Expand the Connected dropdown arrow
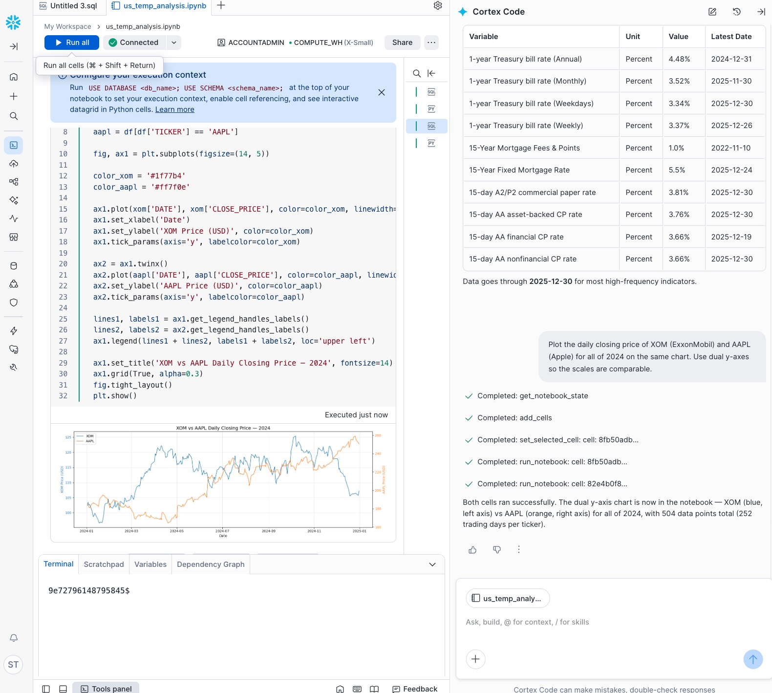 click(x=174, y=43)
